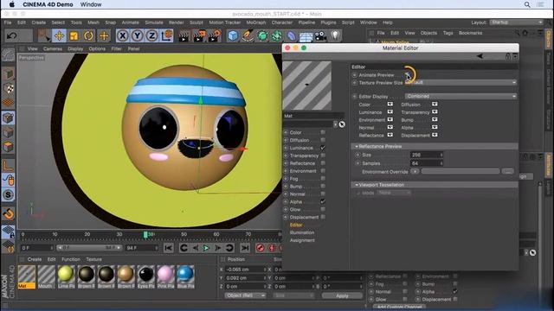Collapse Viewport Tessellation section
Image resolution: width=554 pixels, height=311 pixels.
[357, 185]
